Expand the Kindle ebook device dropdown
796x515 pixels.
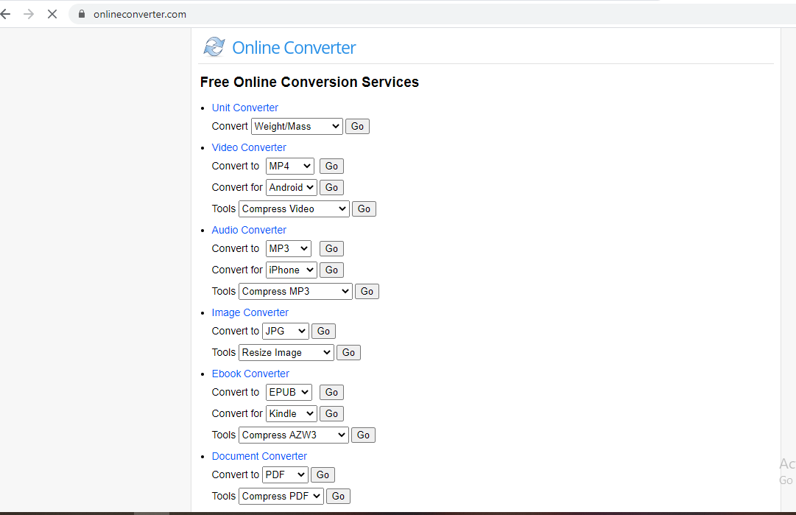(291, 413)
